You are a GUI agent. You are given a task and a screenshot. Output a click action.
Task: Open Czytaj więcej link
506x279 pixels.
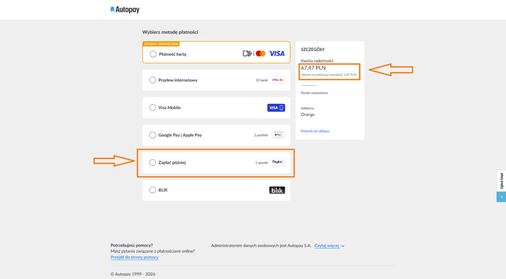pos(327,246)
